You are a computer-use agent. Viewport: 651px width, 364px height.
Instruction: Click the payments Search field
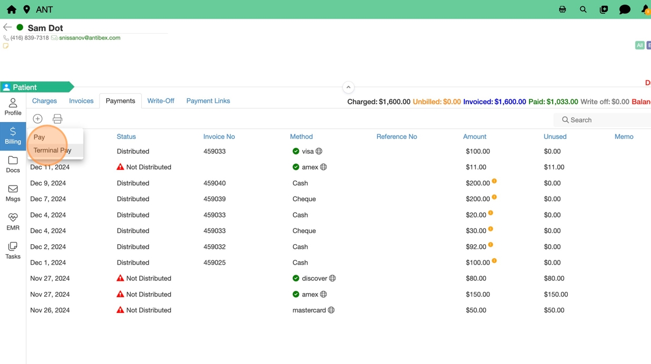pos(604,120)
